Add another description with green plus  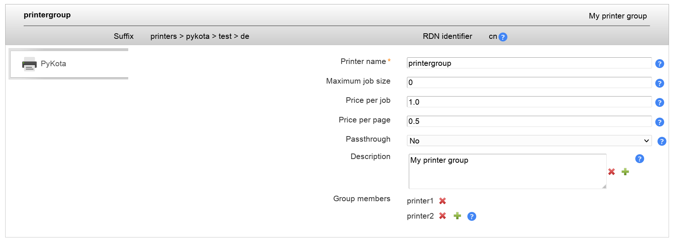(x=625, y=172)
